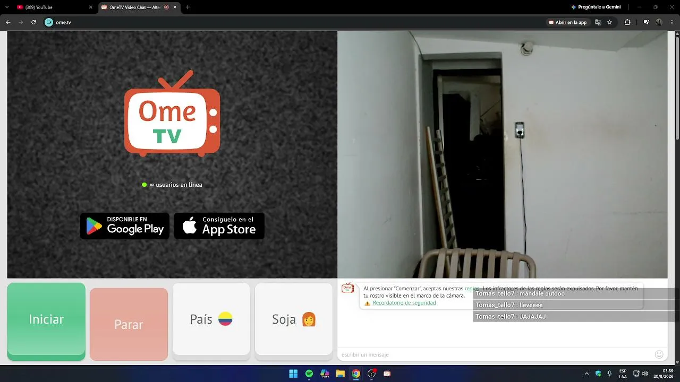Click the recording indicator on OmeTV tab

pyautogui.click(x=166, y=7)
